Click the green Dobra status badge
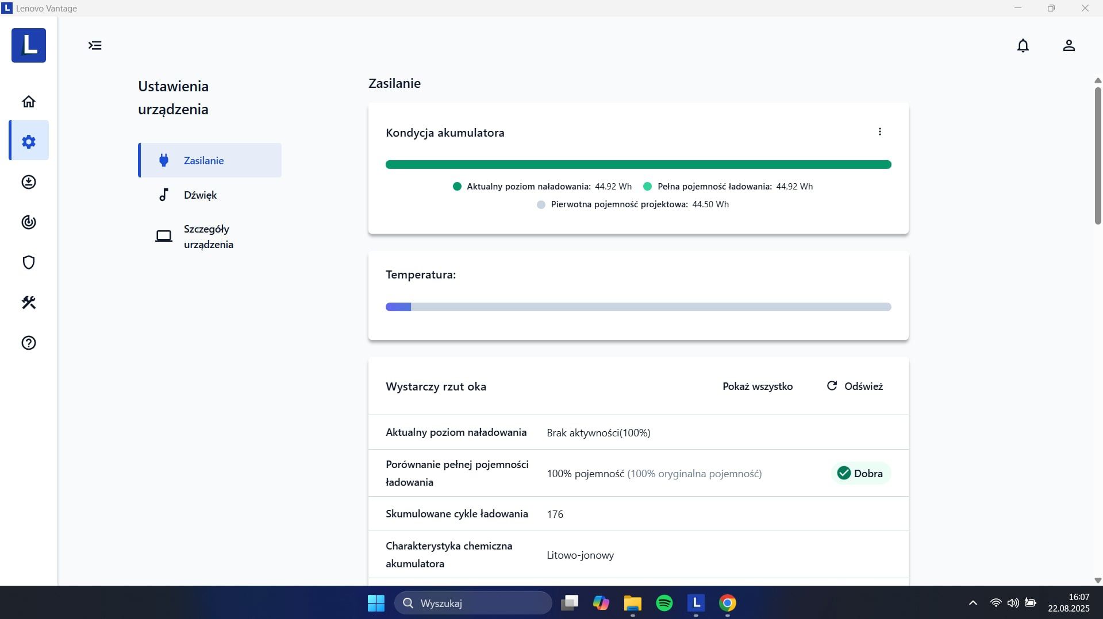The width and height of the screenshot is (1103, 619). click(x=860, y=473)
